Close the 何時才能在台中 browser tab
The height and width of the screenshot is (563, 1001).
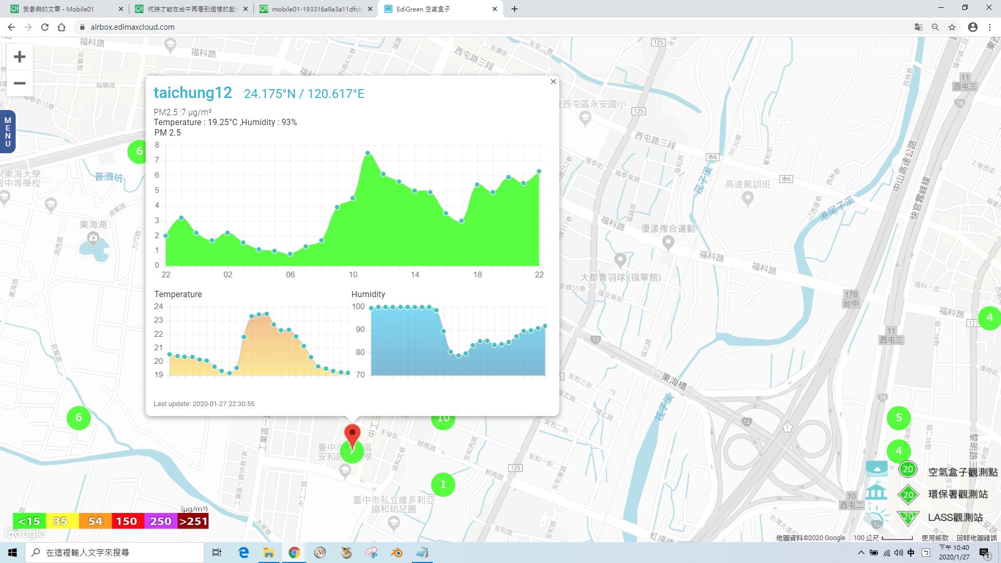[245, 9]
